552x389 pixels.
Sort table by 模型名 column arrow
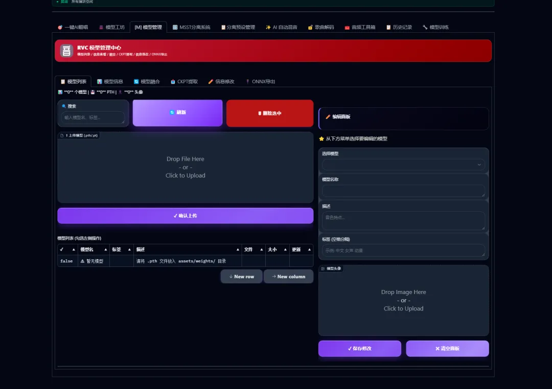[106, 250]
